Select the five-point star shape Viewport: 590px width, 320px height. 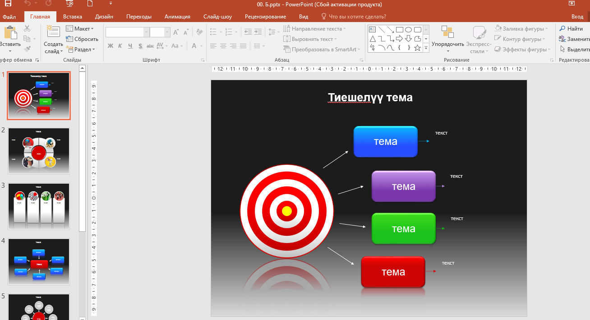coord(418,48)
